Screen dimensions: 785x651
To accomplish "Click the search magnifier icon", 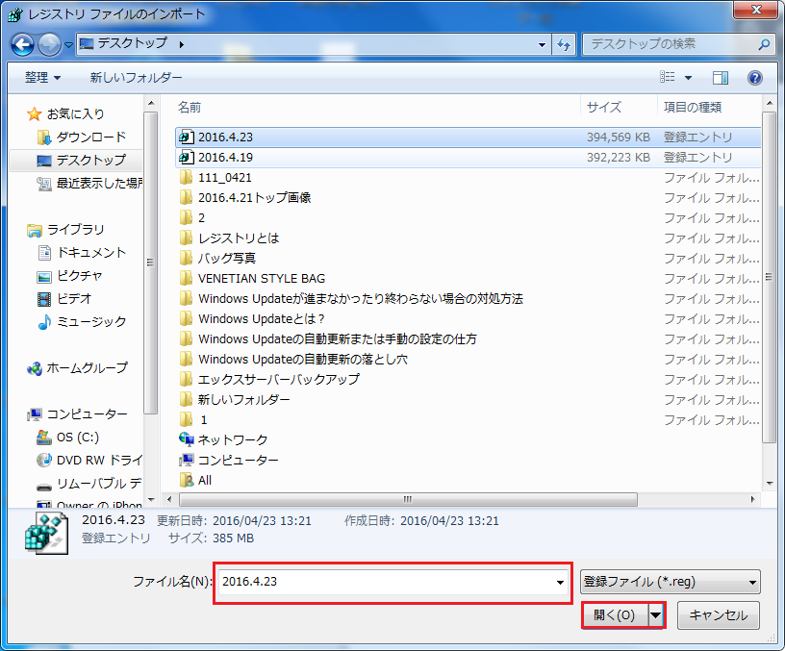I will [765, 44].
